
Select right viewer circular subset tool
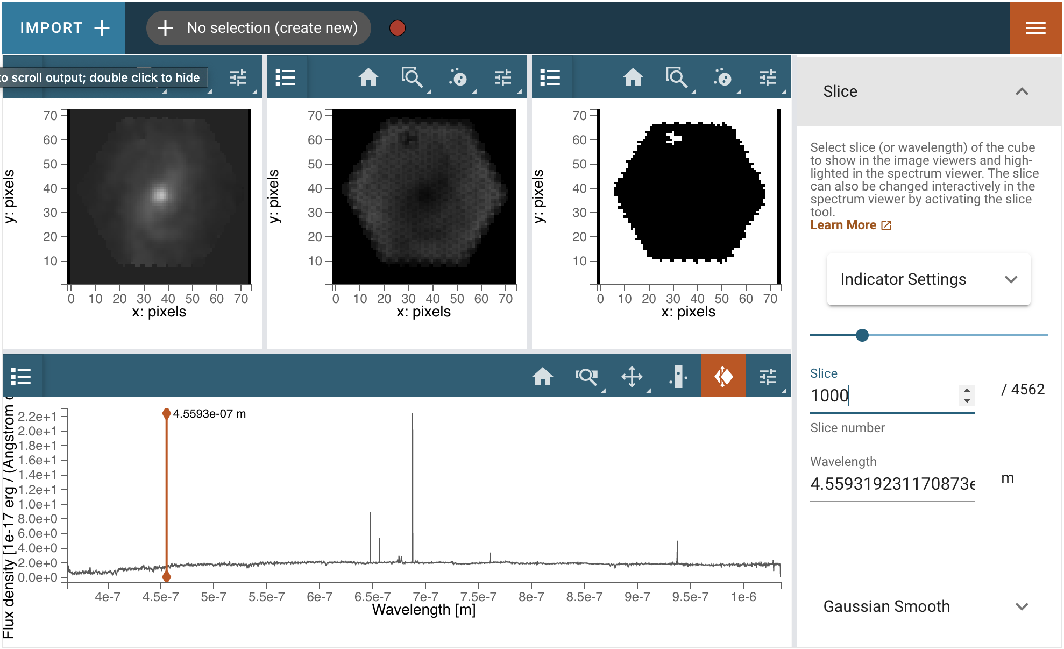tap(722, 78)
